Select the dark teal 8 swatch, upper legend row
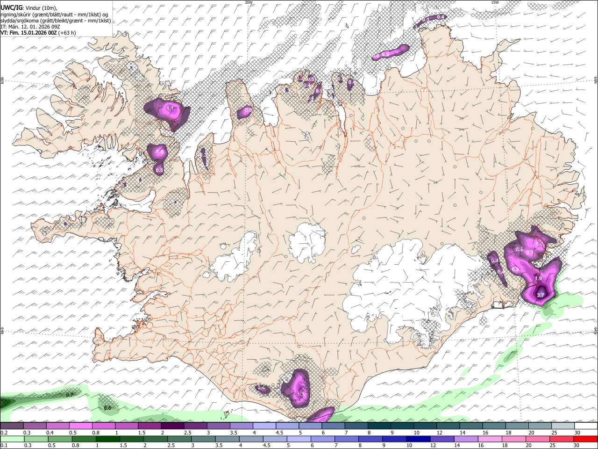 coord(379,426)
